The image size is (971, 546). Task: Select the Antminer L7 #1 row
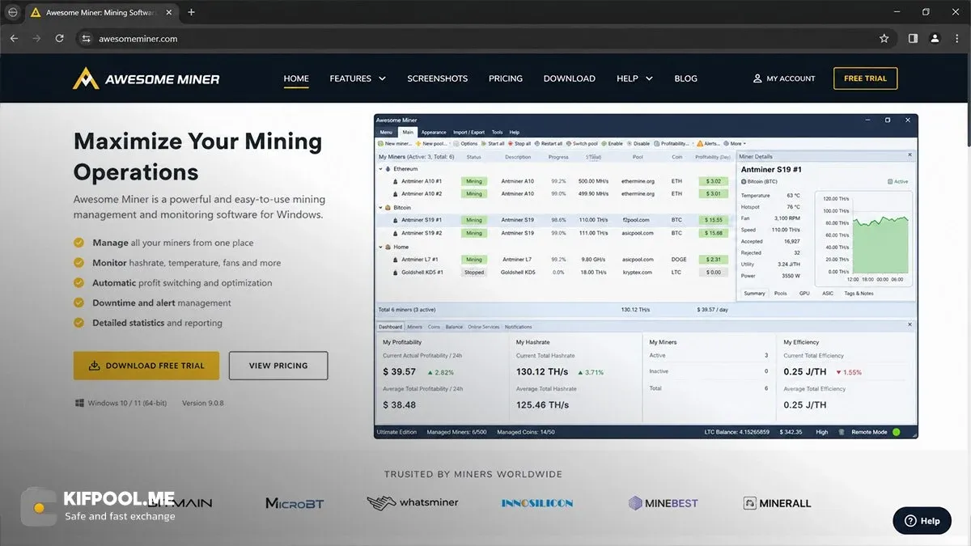pyautogui.click(x=557, y=260)
